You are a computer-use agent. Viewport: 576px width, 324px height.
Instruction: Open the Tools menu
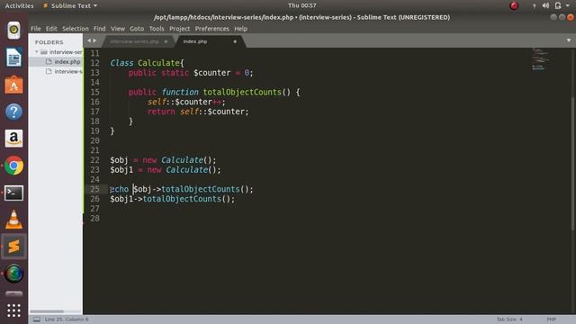click(x=157, y=29)
